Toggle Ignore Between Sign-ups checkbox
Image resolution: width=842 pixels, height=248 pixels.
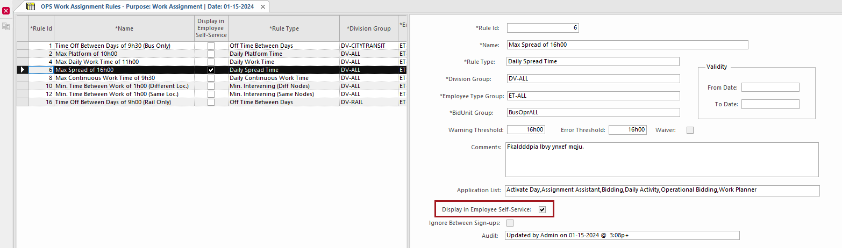pyautogui.click(x=510, y=223)
